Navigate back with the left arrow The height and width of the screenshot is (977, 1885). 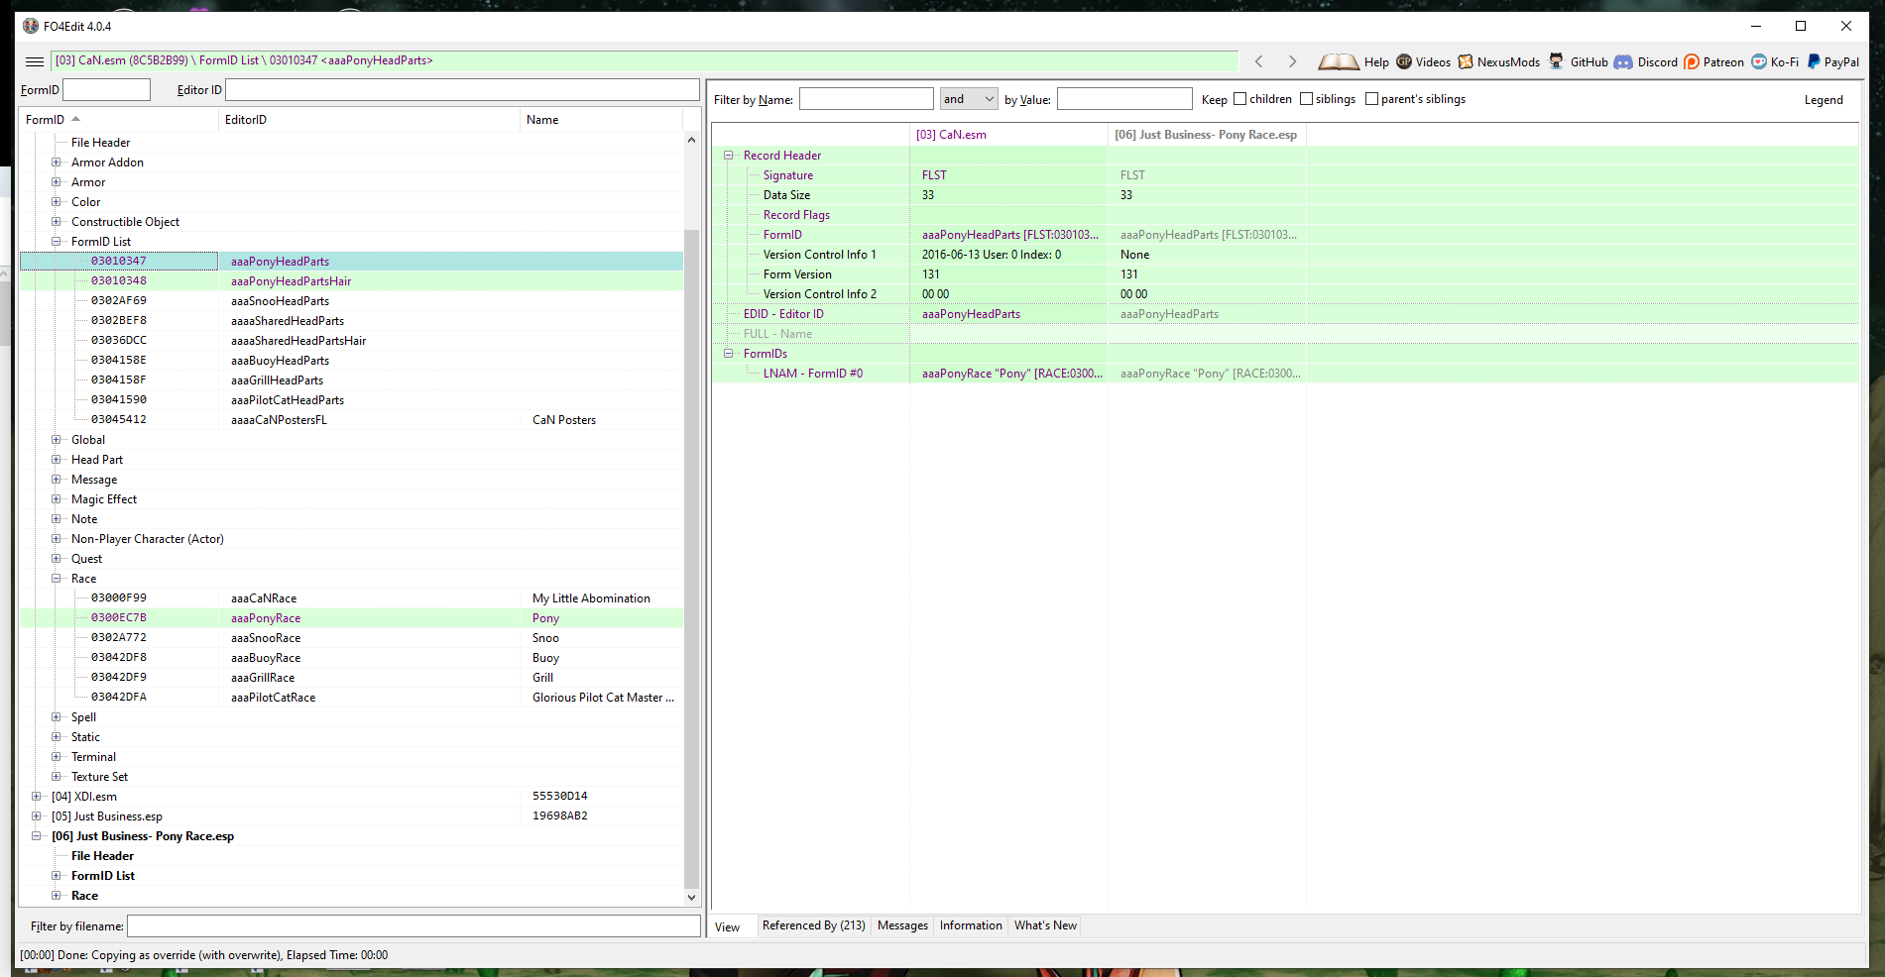coord(1259,61)
